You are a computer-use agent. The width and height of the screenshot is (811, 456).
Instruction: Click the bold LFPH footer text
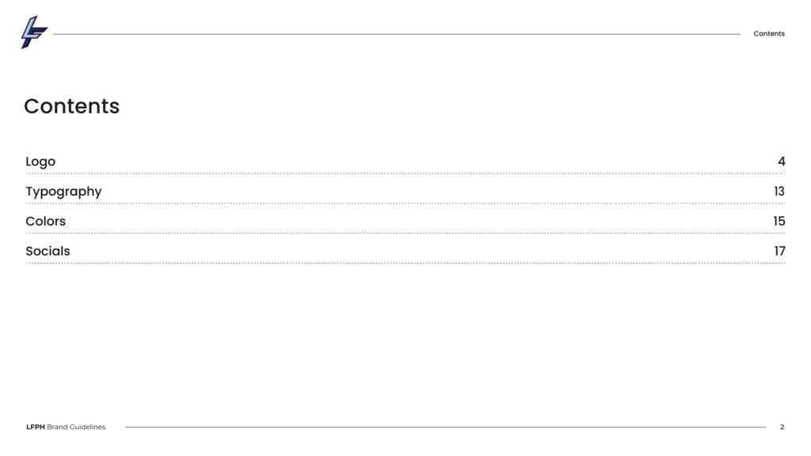pyautogui.click(x=35, y=427)
